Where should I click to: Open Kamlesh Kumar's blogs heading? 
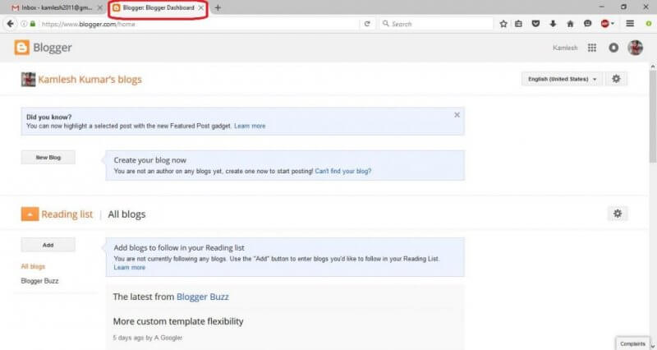[90, 79]
